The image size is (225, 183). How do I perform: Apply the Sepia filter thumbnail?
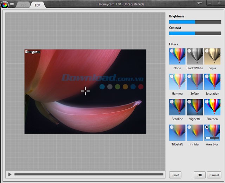click(212, 56)
